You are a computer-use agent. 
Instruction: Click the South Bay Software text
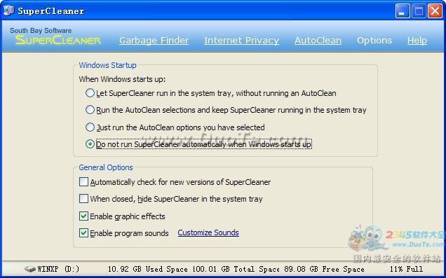[x=41, y=30]
